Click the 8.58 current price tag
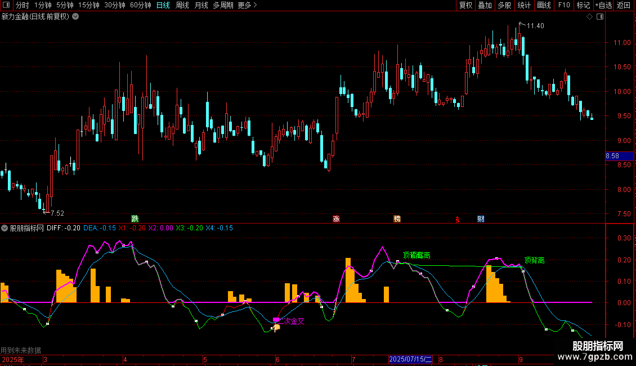 pyautogui.click(x=619, y=156)
